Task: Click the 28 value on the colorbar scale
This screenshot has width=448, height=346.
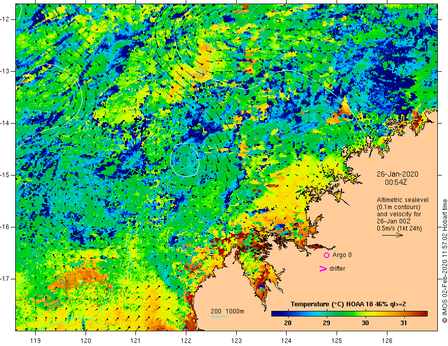Action: [288, 323]
